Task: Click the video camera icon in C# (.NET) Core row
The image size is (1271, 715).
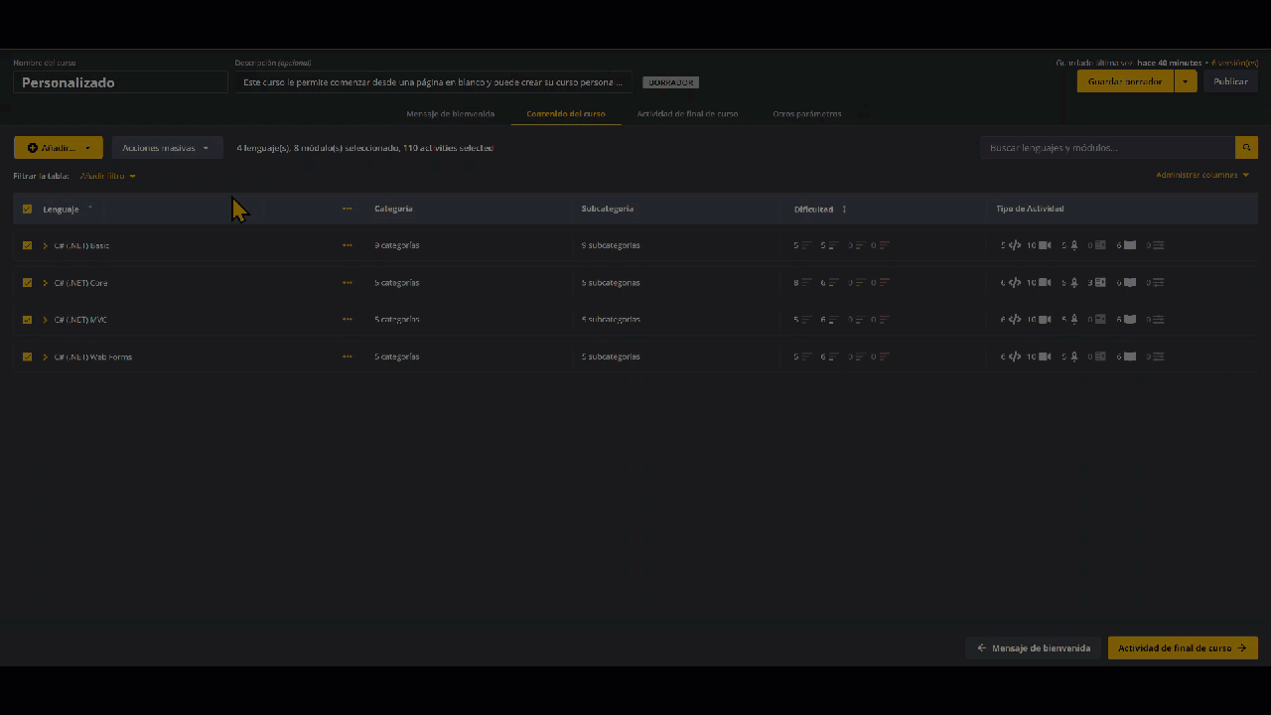Action: coord(1044,283)
